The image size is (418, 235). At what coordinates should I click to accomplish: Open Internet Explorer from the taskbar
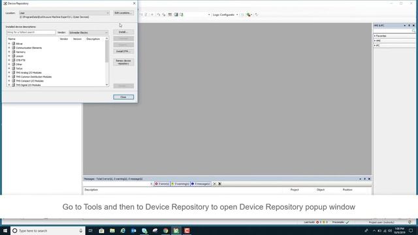[123, 230]
